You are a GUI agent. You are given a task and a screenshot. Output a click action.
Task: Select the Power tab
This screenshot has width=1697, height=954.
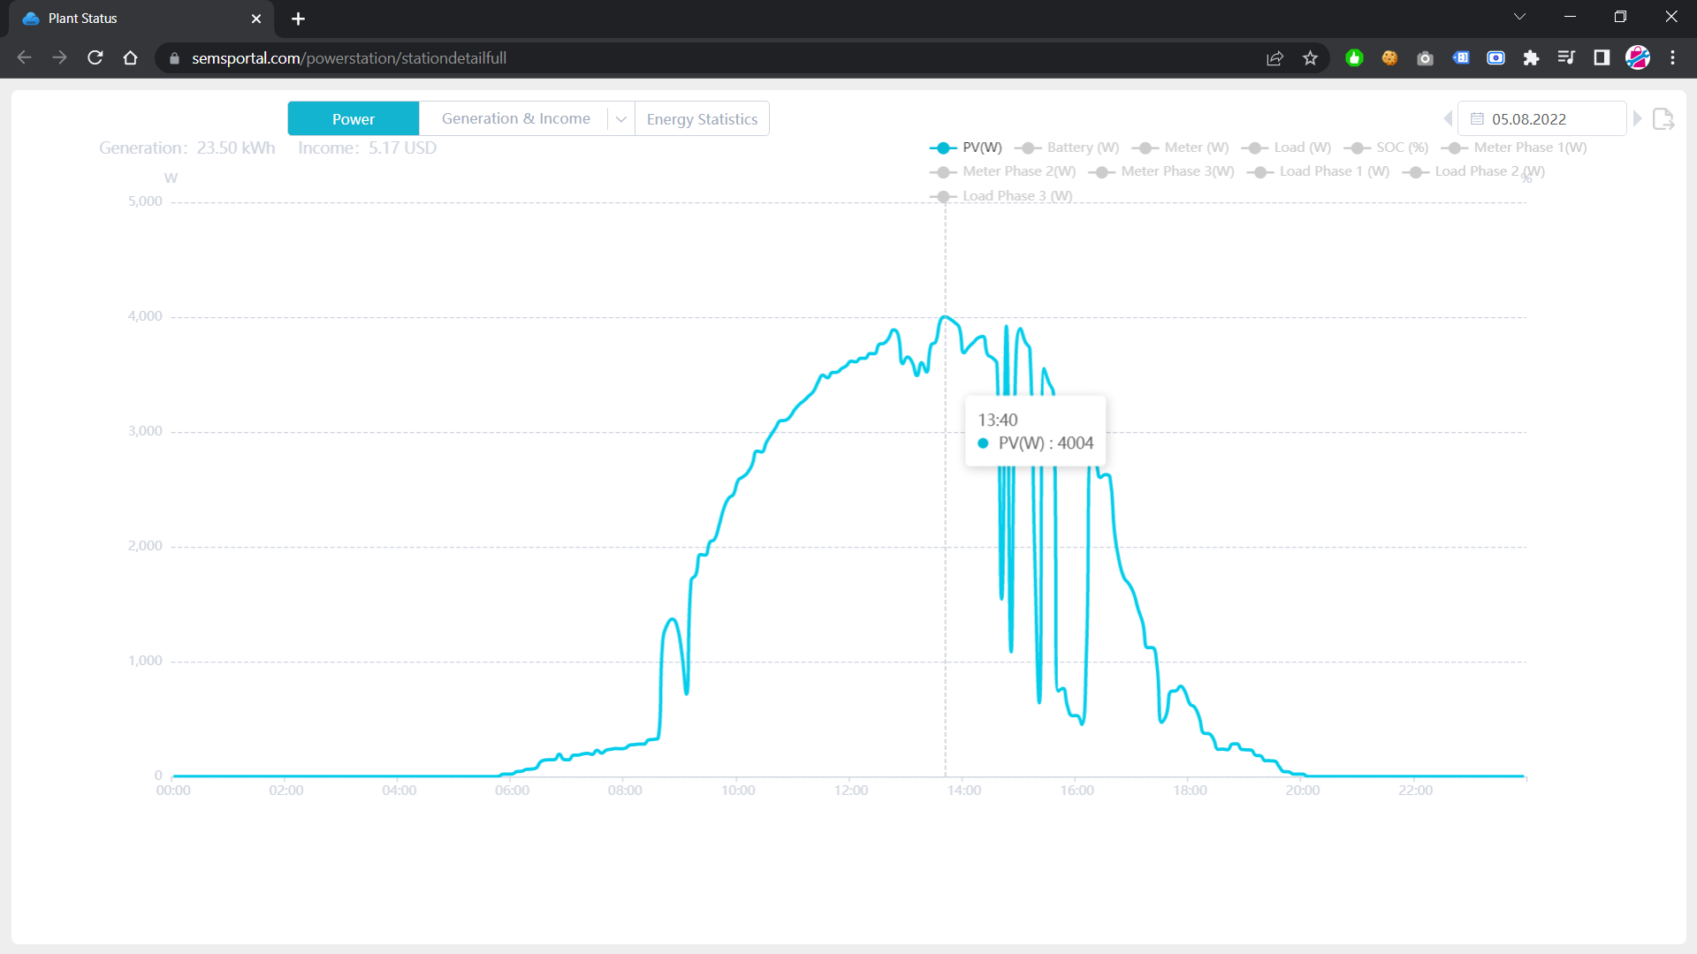tap(354, 119)
